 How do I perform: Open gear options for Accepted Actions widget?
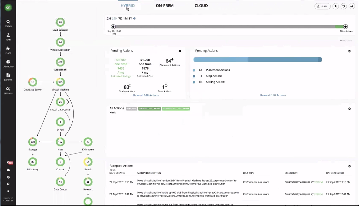click(349, 167)
